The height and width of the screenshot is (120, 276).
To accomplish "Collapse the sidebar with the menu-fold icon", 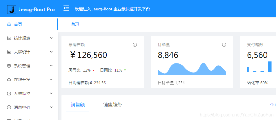I will tap(66, 8).
